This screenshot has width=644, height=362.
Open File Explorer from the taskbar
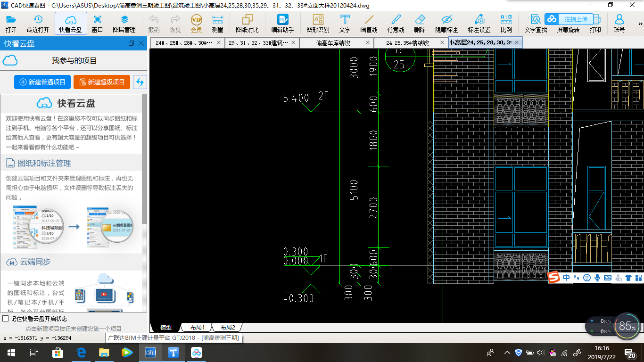pyautogui.click(x=104, y=352)
